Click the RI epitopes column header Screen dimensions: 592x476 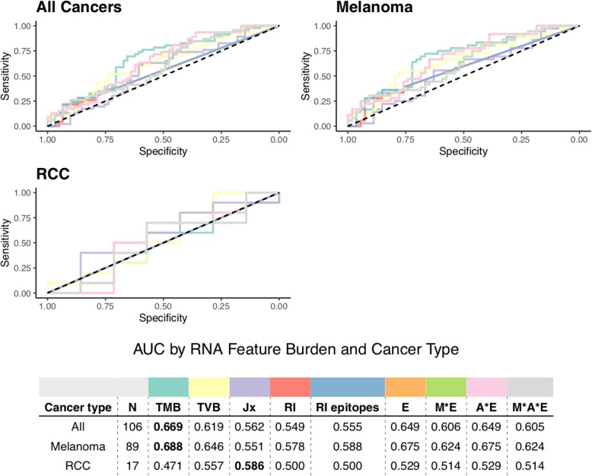click(346, 407)
